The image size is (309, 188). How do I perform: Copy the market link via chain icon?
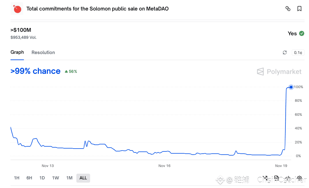click(x=288, y=9)
